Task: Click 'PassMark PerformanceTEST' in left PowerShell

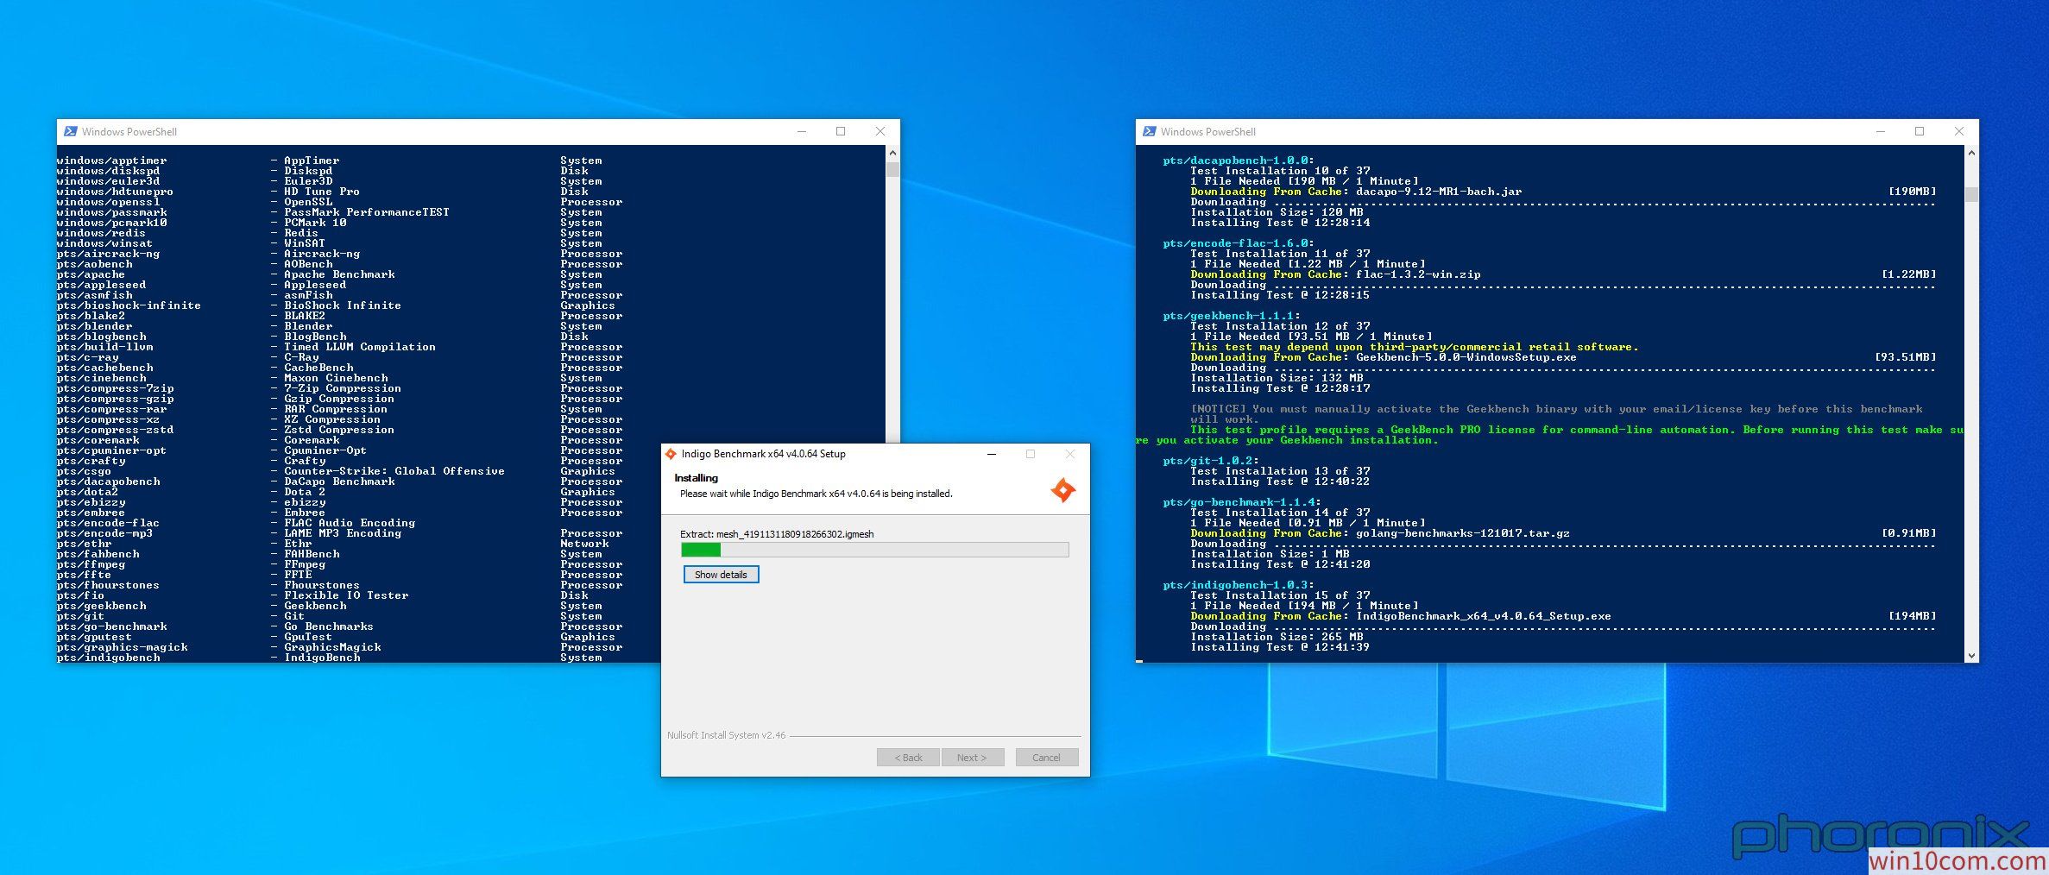Action: [x=367, y=212]
